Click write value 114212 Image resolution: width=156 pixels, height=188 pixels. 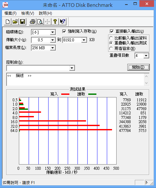[x=125, y=113]
